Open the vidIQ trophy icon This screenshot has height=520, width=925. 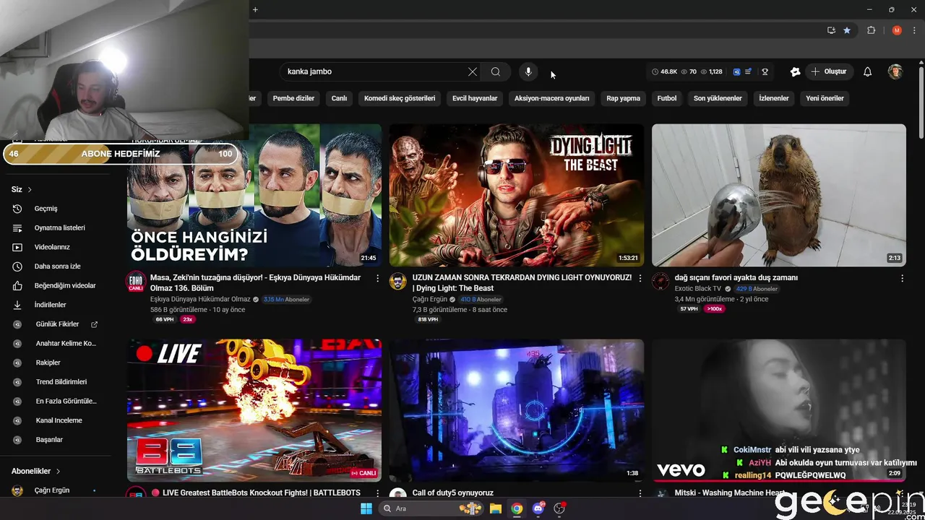pyautogui.click(x=765, y=71)
